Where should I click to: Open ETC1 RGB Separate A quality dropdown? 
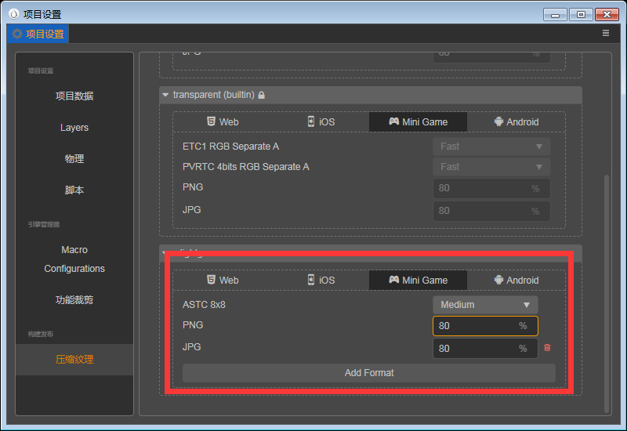(491, 147)
